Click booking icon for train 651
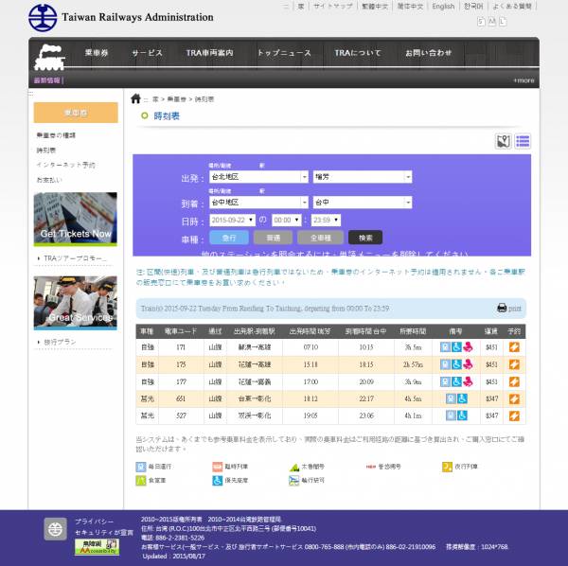 (514, 398)
